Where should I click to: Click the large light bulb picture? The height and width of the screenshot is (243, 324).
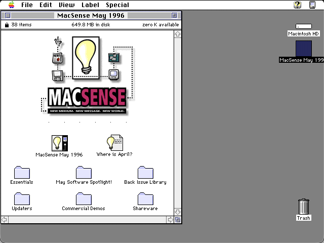click(86, 58)
